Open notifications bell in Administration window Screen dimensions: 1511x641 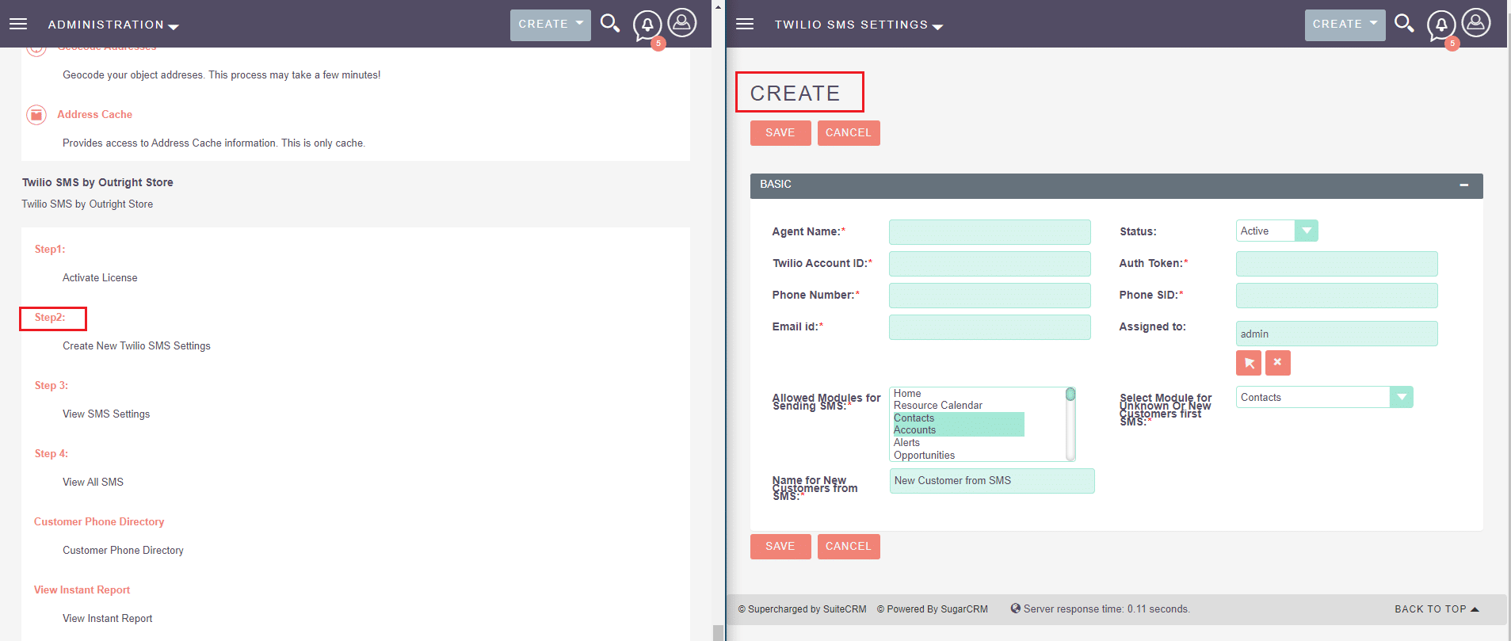[647, 25]
